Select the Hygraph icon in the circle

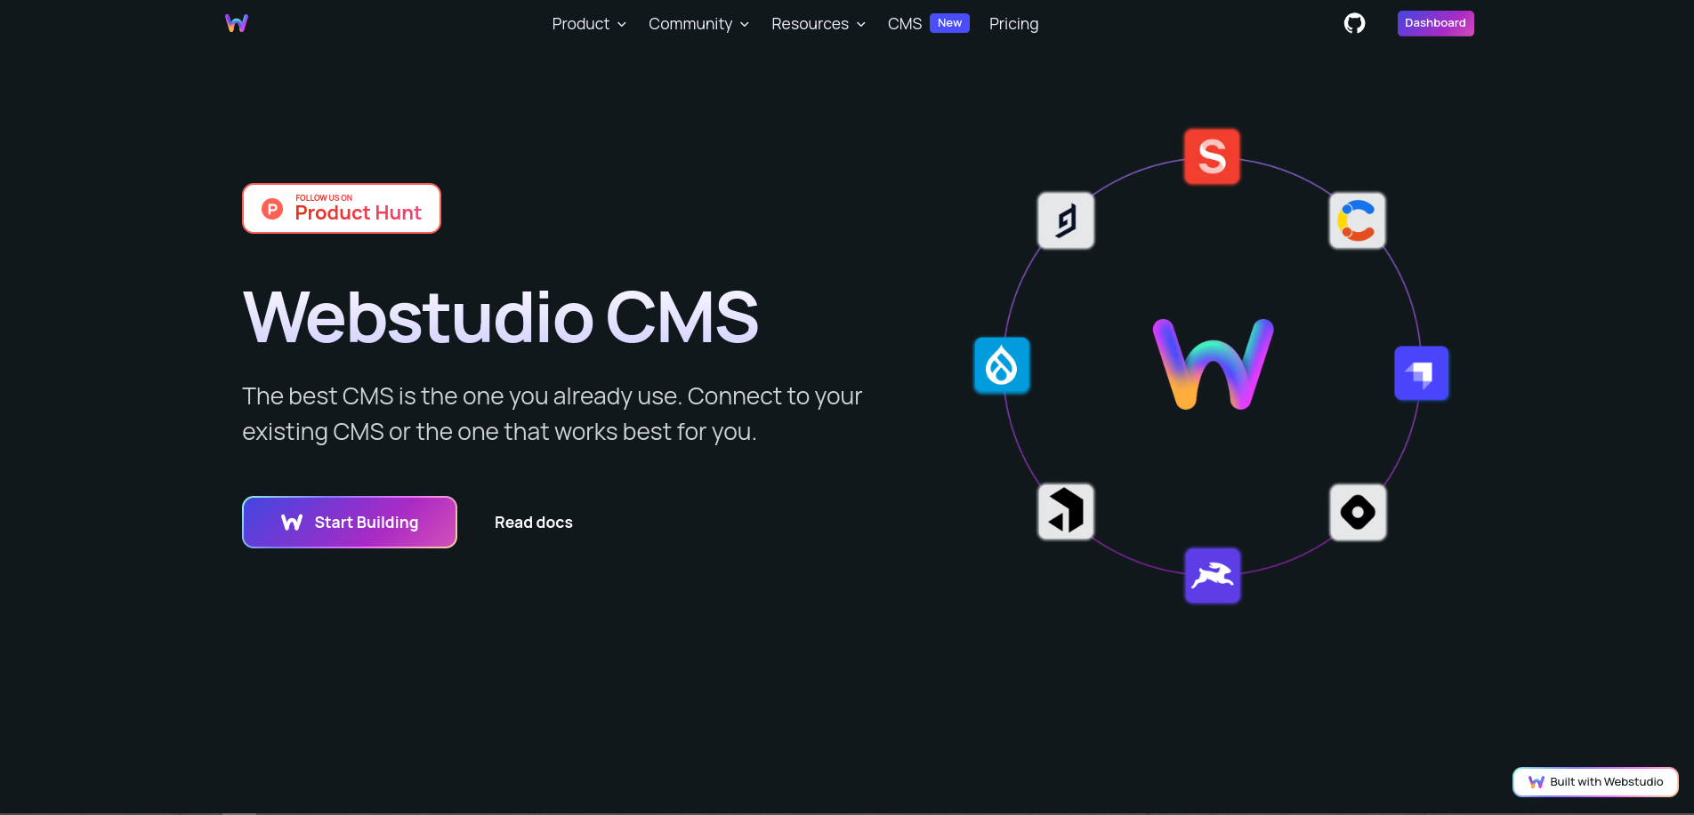point(1066,220)
